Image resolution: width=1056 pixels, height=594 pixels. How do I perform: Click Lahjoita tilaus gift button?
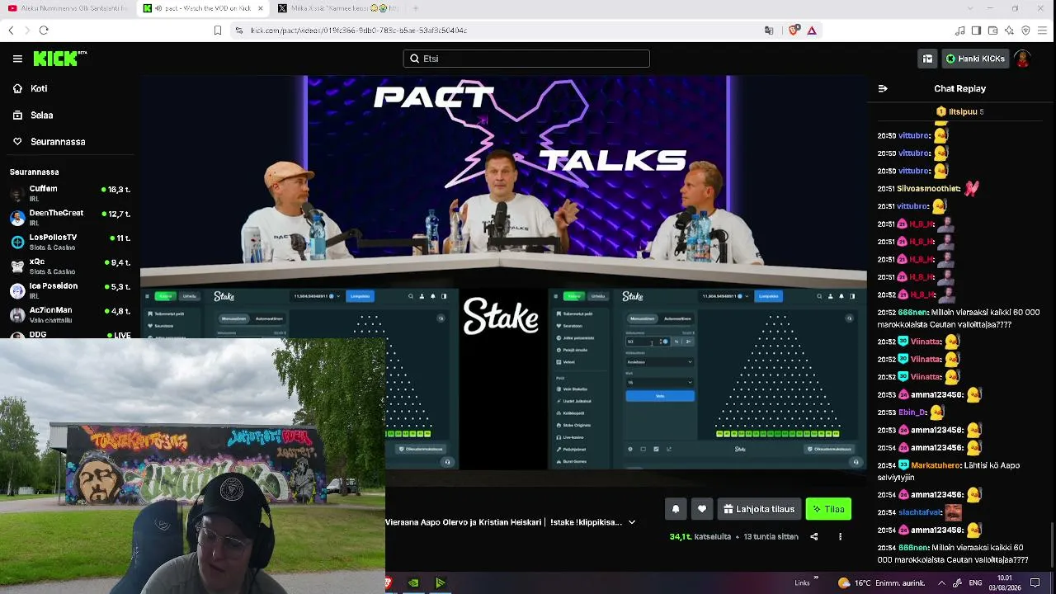tap(759, 509)
